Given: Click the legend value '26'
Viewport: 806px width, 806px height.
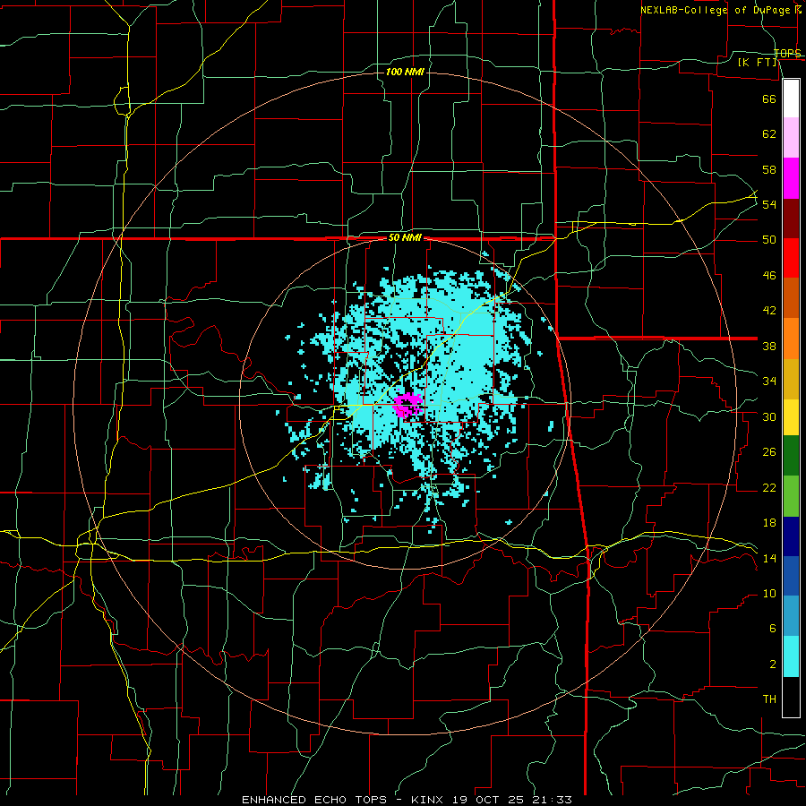Looking at the screenshot, I should pyautogui.click(x=769, y=452).
